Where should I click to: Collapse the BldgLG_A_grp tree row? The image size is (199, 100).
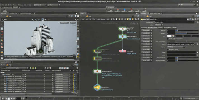pyautogui.click(x=3, y=74)
